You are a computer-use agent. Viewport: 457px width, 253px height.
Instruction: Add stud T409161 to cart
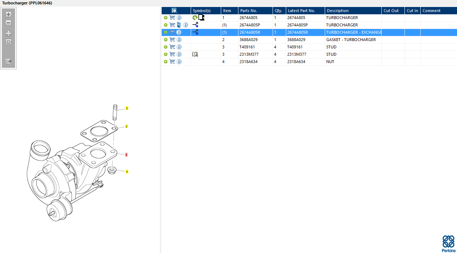point(172,47)
